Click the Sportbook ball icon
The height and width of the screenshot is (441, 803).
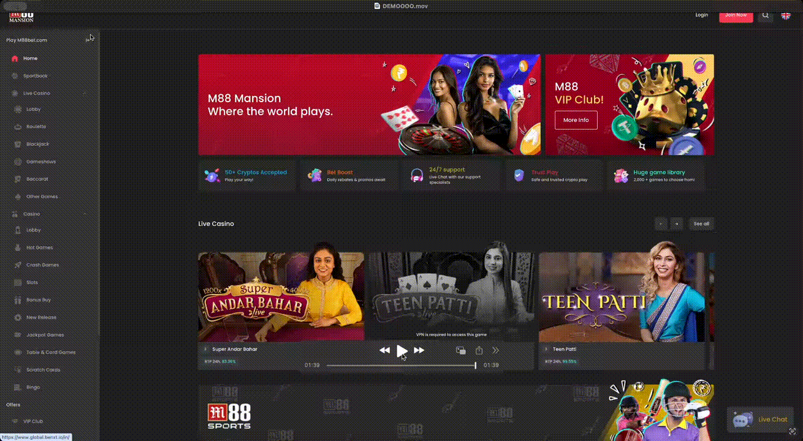click(15, 76)
